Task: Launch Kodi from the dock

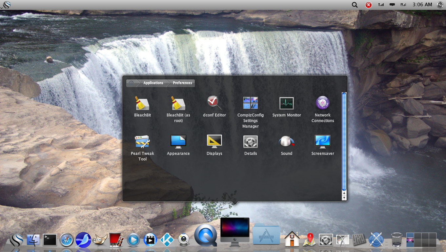Action: click(167, 240)
